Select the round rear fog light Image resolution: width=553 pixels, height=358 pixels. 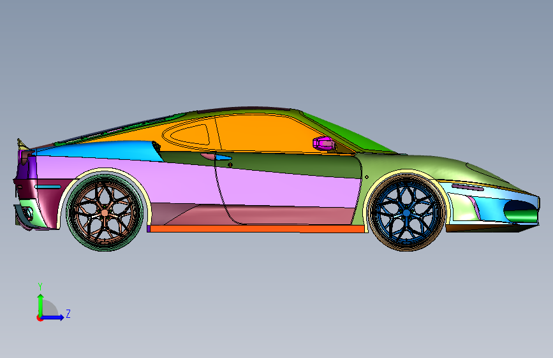click(x=28, y=213)
